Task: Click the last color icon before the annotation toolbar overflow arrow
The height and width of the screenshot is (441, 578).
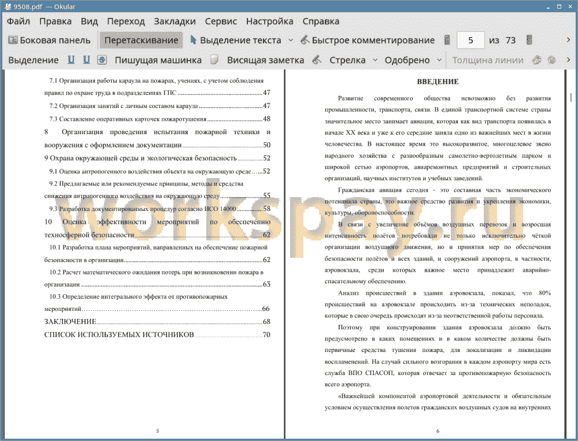Action: click(x=552, y=60)
